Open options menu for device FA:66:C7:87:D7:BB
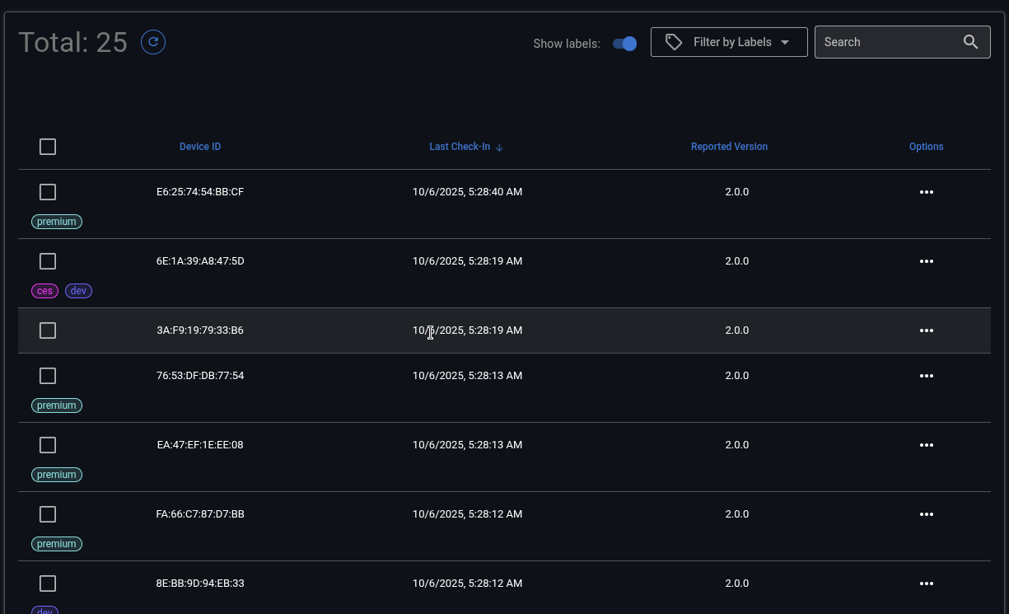Screen dimensions: 1009x614 click(x=926, y=514)
